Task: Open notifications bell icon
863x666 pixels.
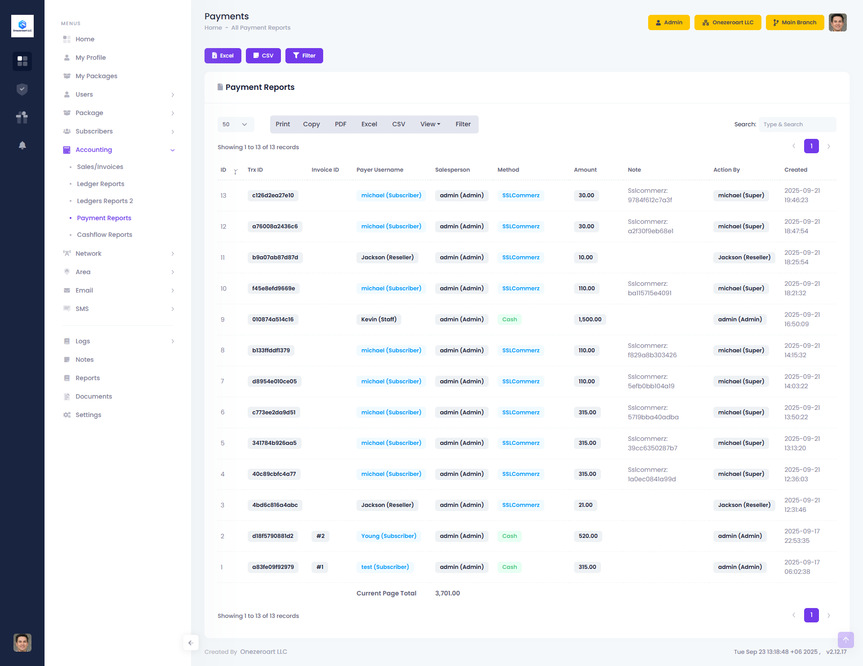Action: point(22,145)
